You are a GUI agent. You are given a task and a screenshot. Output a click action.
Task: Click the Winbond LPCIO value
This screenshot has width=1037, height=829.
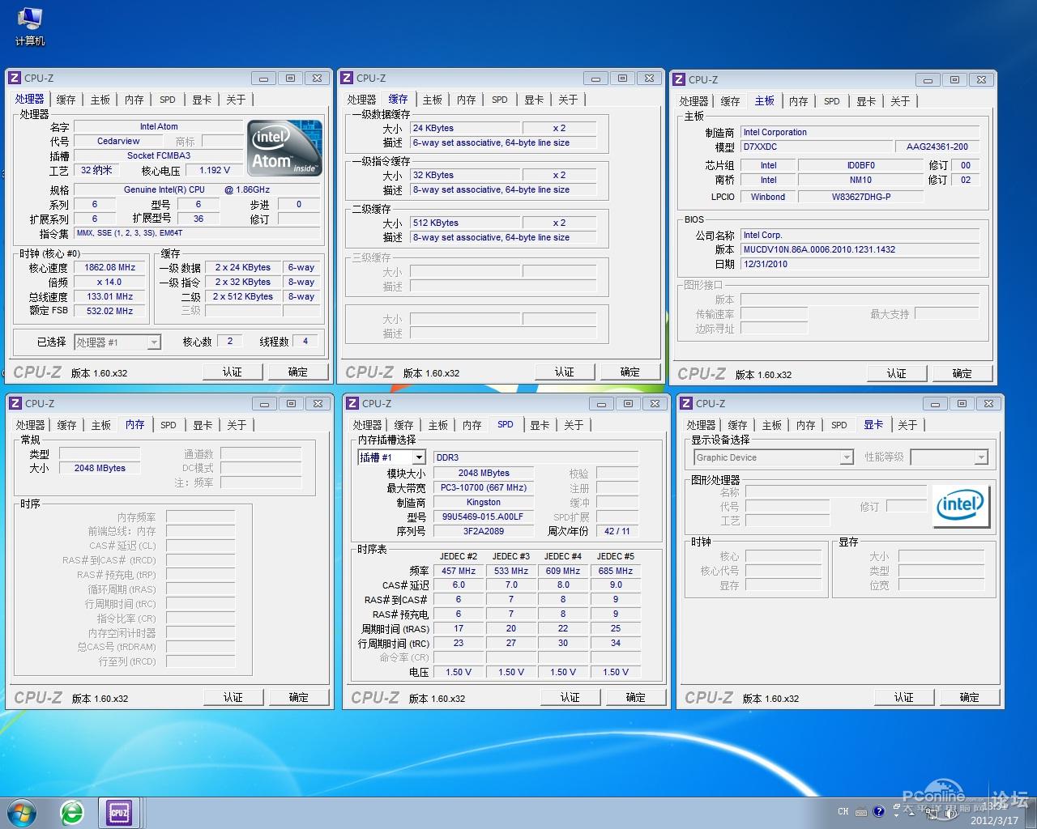(x=768, y=197)
